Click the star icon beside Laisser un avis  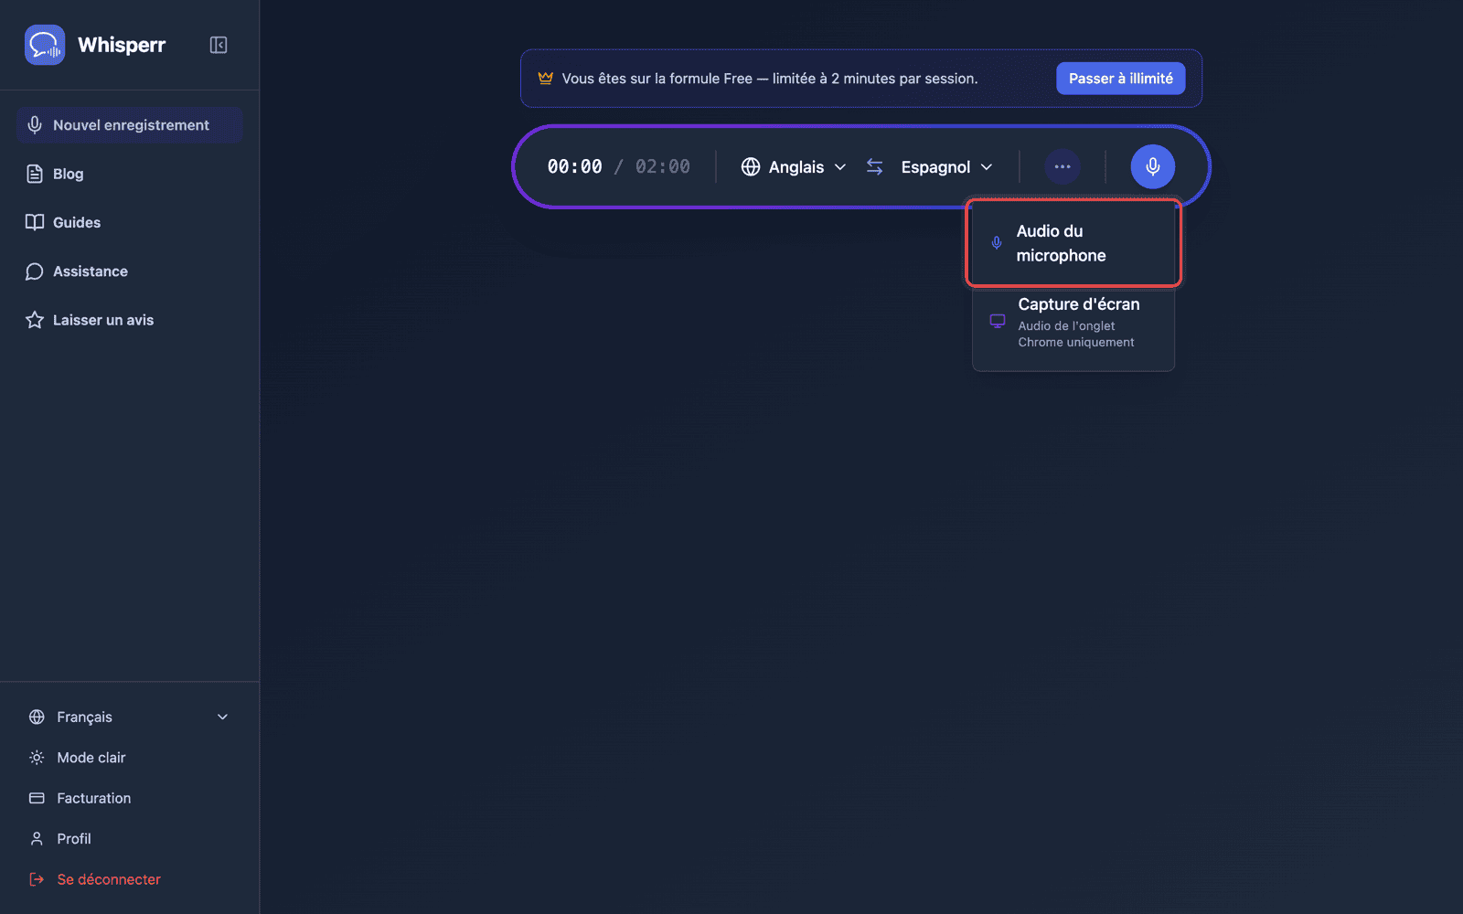coord(35,320)
